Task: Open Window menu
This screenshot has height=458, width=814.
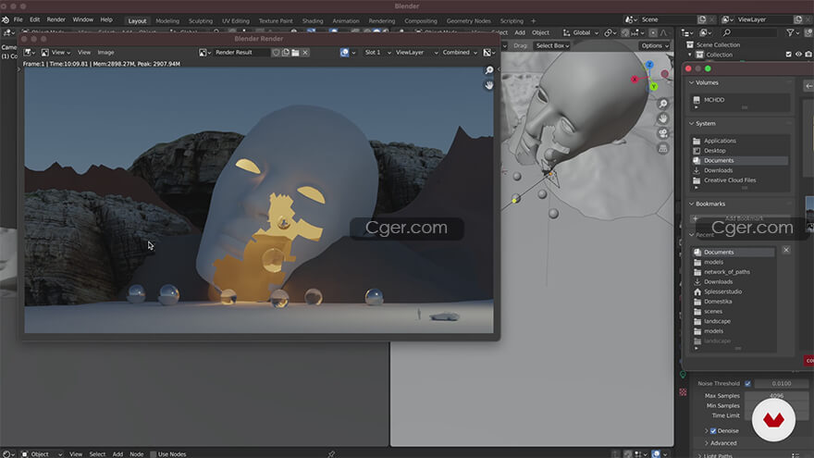Action: (x=83, y=19)
